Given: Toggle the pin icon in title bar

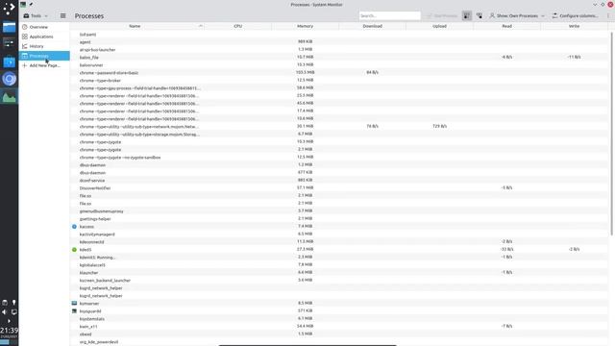Looking at the screenshot, I should 31,4.
